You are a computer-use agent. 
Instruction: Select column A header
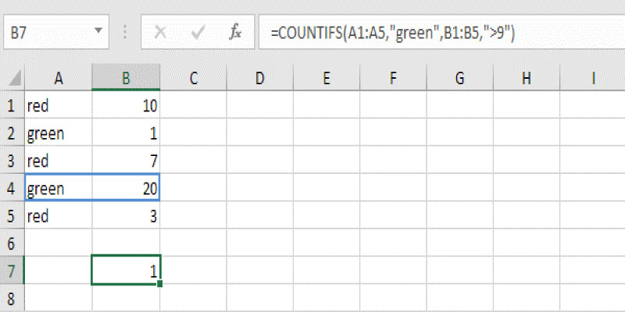[59, 78]
